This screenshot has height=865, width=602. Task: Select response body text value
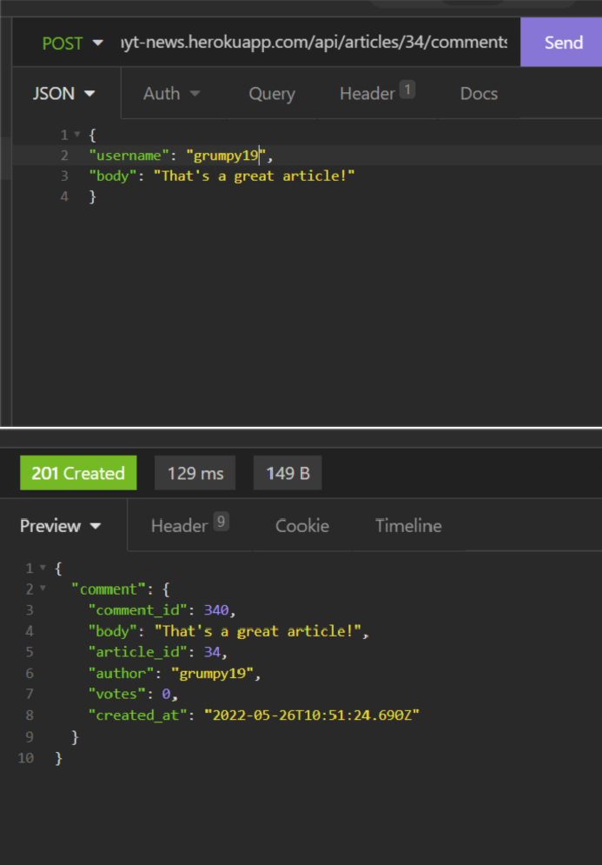[x=258, y=631]
